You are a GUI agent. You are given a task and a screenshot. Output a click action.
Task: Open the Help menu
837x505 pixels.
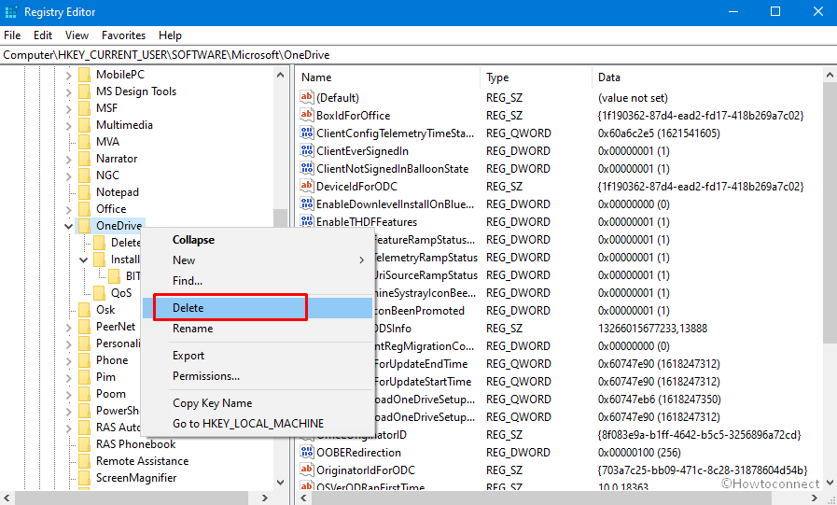pos(170,35)
